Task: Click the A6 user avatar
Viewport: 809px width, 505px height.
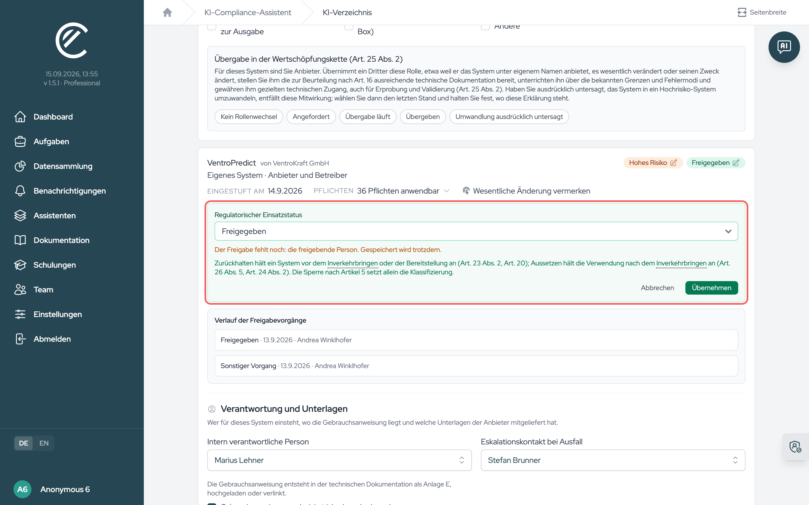Action: click(x=22, y=489)
